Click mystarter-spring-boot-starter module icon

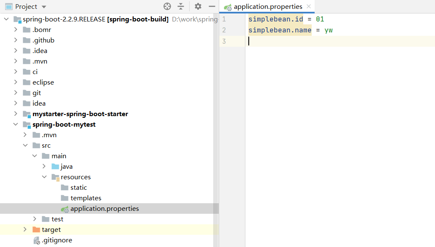pyautogui.click(x=27, y=114)
